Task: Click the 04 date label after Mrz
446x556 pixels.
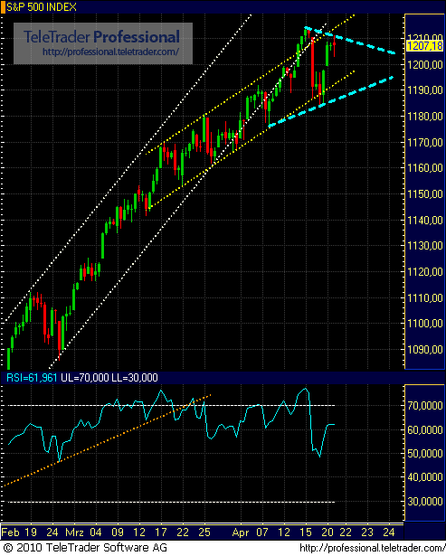Action: (96, 532)
